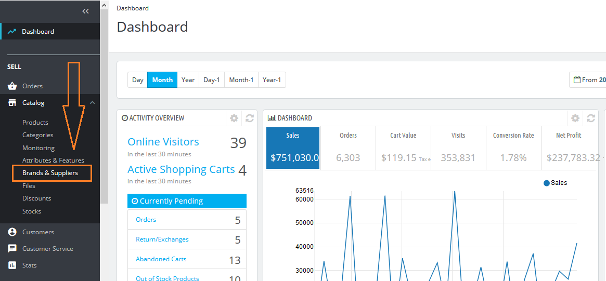Click the sidebar vertical scrollbar
This screenshot has height=281, width=606.
coord(104,104)
